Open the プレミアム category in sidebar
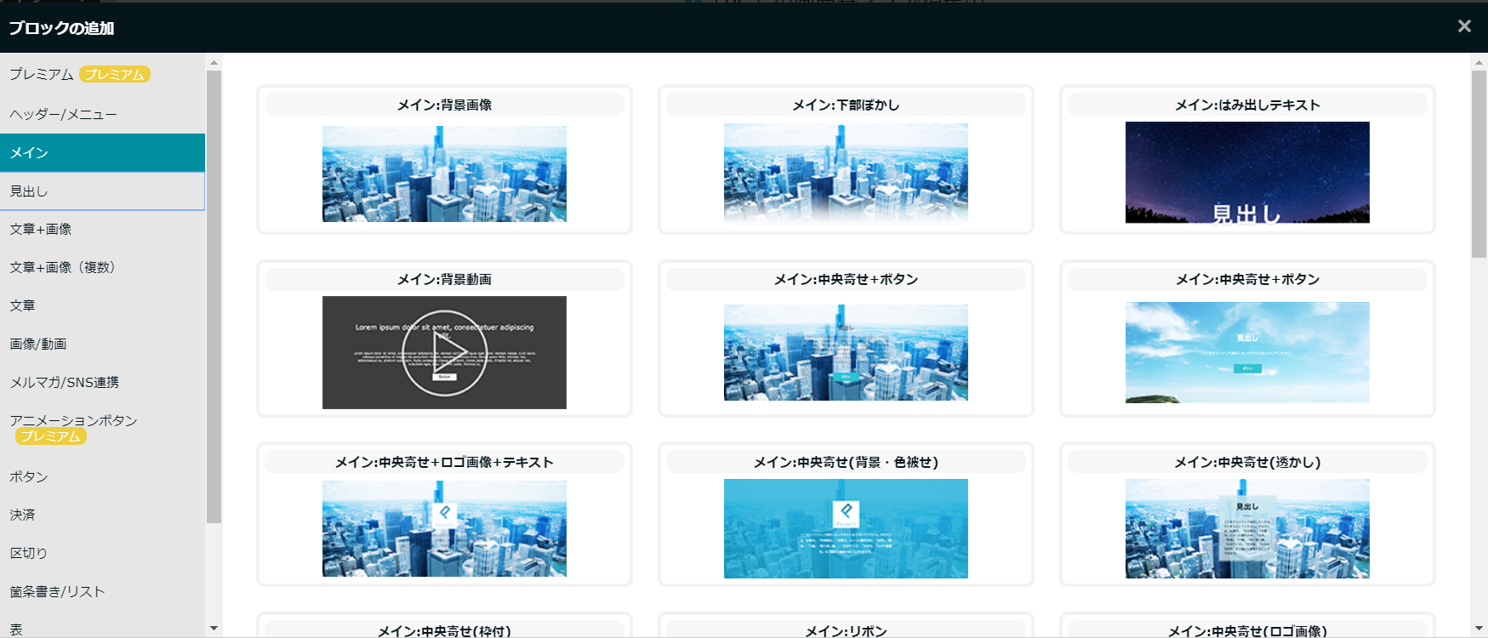Viewport: 1488px width, 638px height. click(x=102, y=75)
